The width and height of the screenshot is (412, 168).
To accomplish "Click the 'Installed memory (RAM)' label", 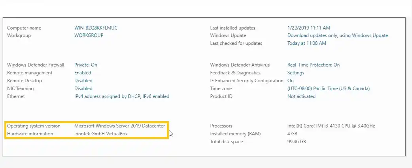I will click(x=235, y=133).
